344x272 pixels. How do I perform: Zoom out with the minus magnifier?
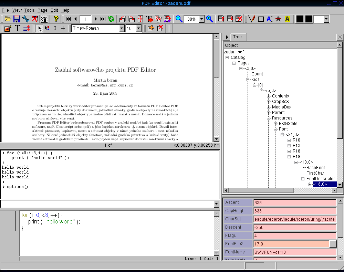[179, 19]
